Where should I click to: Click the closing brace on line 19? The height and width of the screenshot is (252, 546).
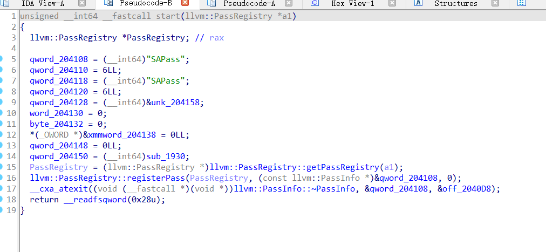22,210
